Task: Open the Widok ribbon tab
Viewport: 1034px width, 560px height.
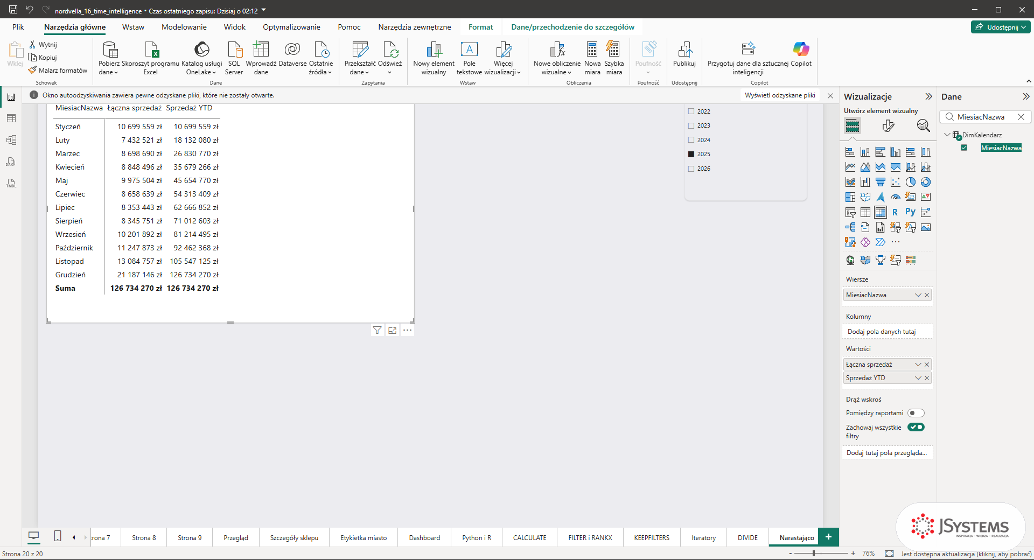Action: tap(235, 27)
